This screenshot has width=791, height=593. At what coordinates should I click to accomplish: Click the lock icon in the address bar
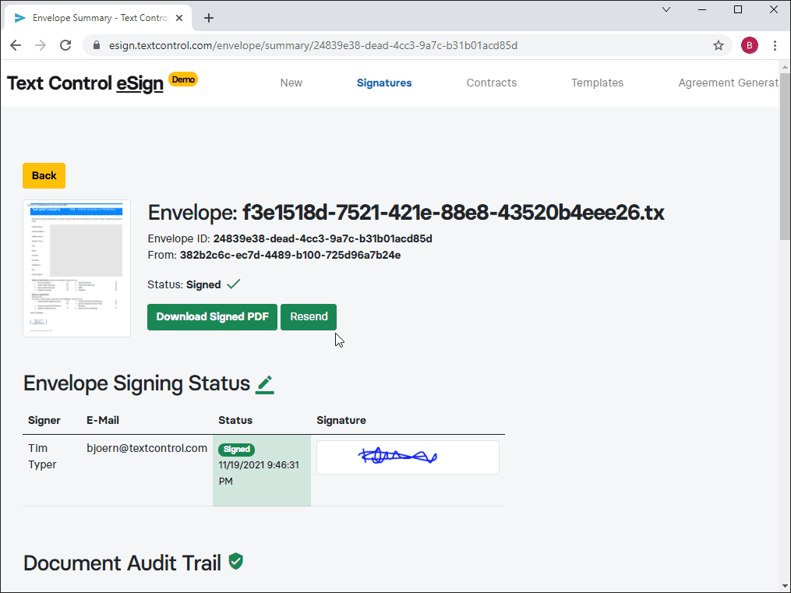pyautogui.click(x=97, y=45)
